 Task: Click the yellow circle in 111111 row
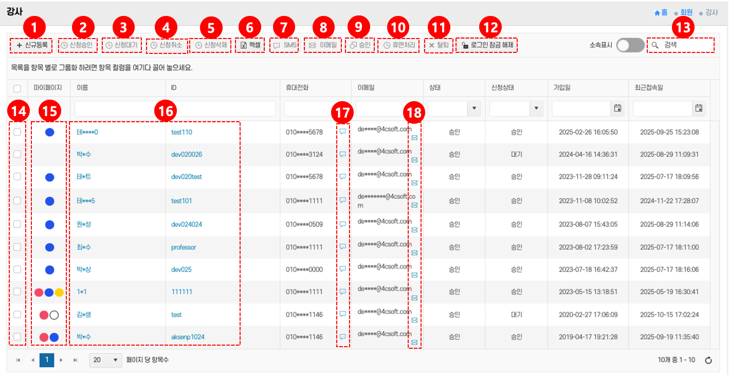59,292
